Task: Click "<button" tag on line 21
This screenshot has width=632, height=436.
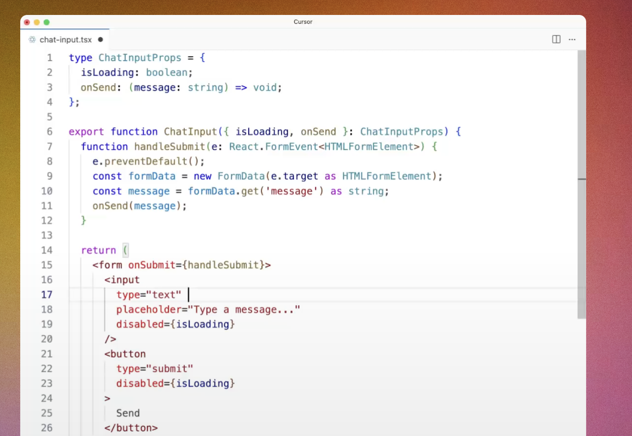Action: pos(125,354)
